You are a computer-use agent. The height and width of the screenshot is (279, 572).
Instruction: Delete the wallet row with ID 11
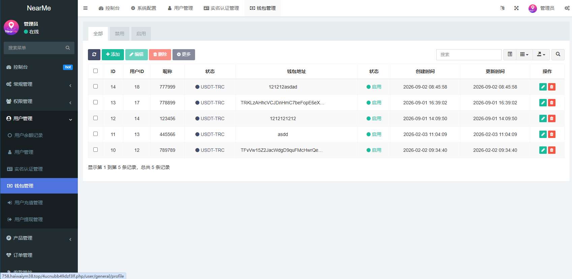[552, 134]
